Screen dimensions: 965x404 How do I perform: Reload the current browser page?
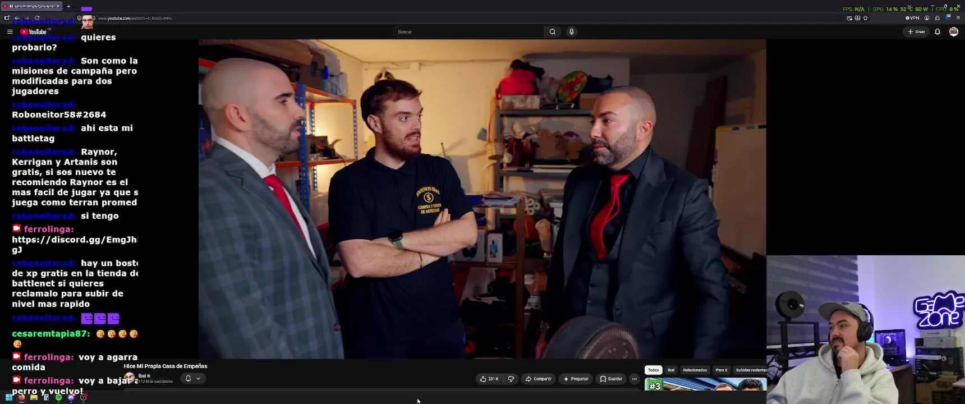tap(37, 18)
